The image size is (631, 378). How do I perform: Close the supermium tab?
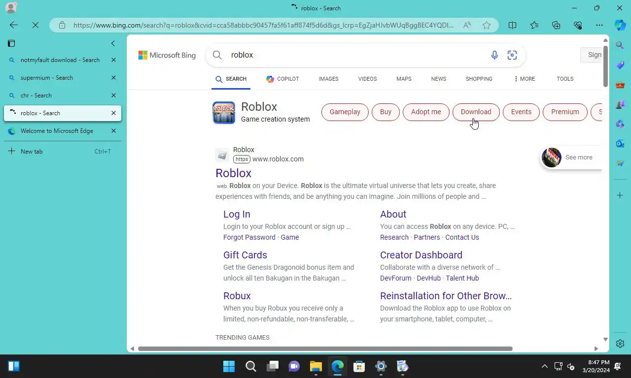point(113,78)
